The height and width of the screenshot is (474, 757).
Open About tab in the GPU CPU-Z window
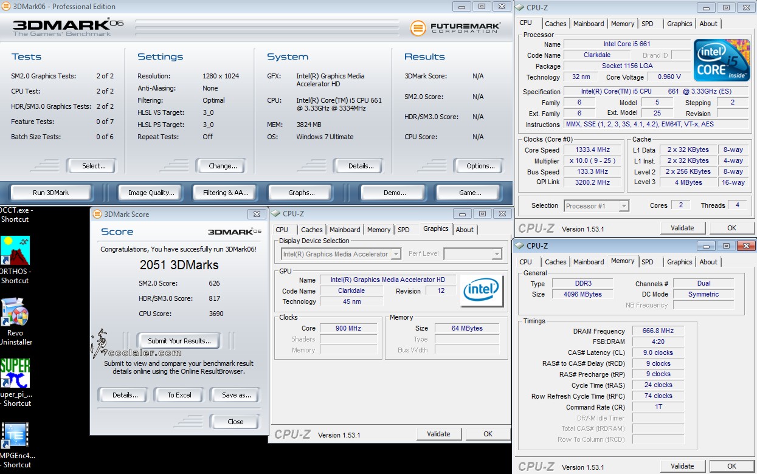[x=465, y=230]
